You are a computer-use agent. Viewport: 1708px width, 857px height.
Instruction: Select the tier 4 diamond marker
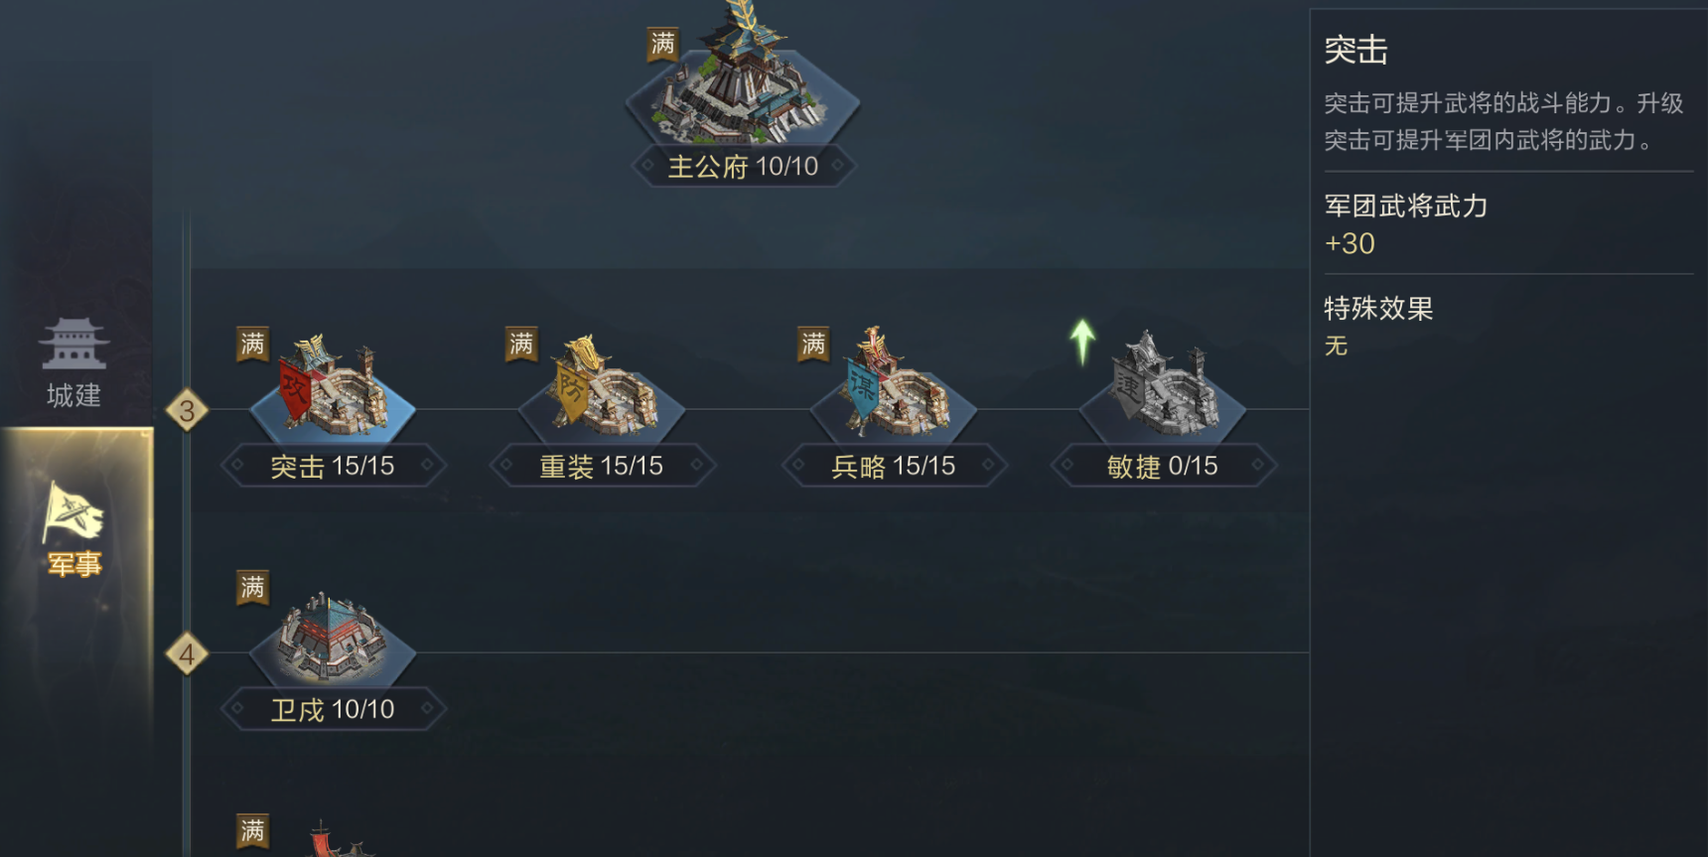coord(187,654)
